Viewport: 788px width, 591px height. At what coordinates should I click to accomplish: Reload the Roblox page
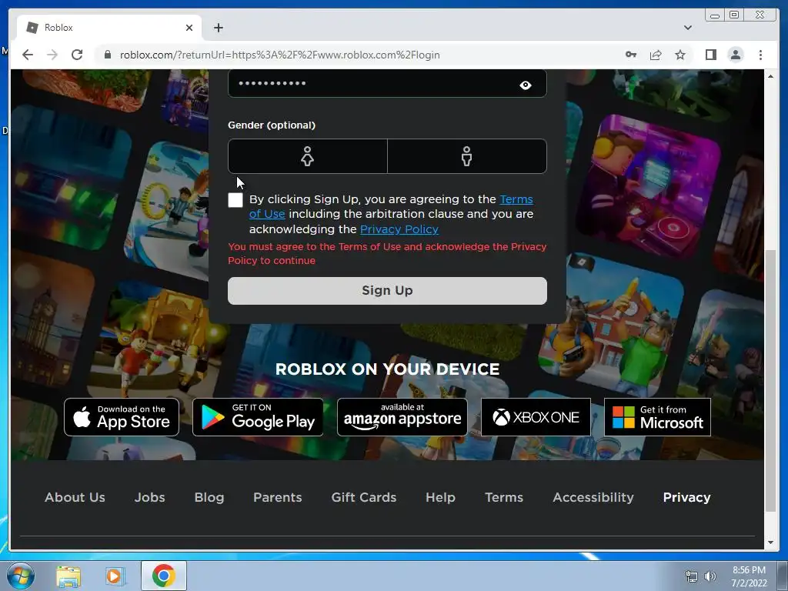coord(77,55)
